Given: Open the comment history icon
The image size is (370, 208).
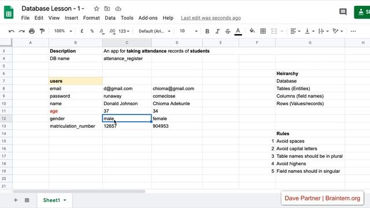Looking at the screenshot, I should pos(343,12).
